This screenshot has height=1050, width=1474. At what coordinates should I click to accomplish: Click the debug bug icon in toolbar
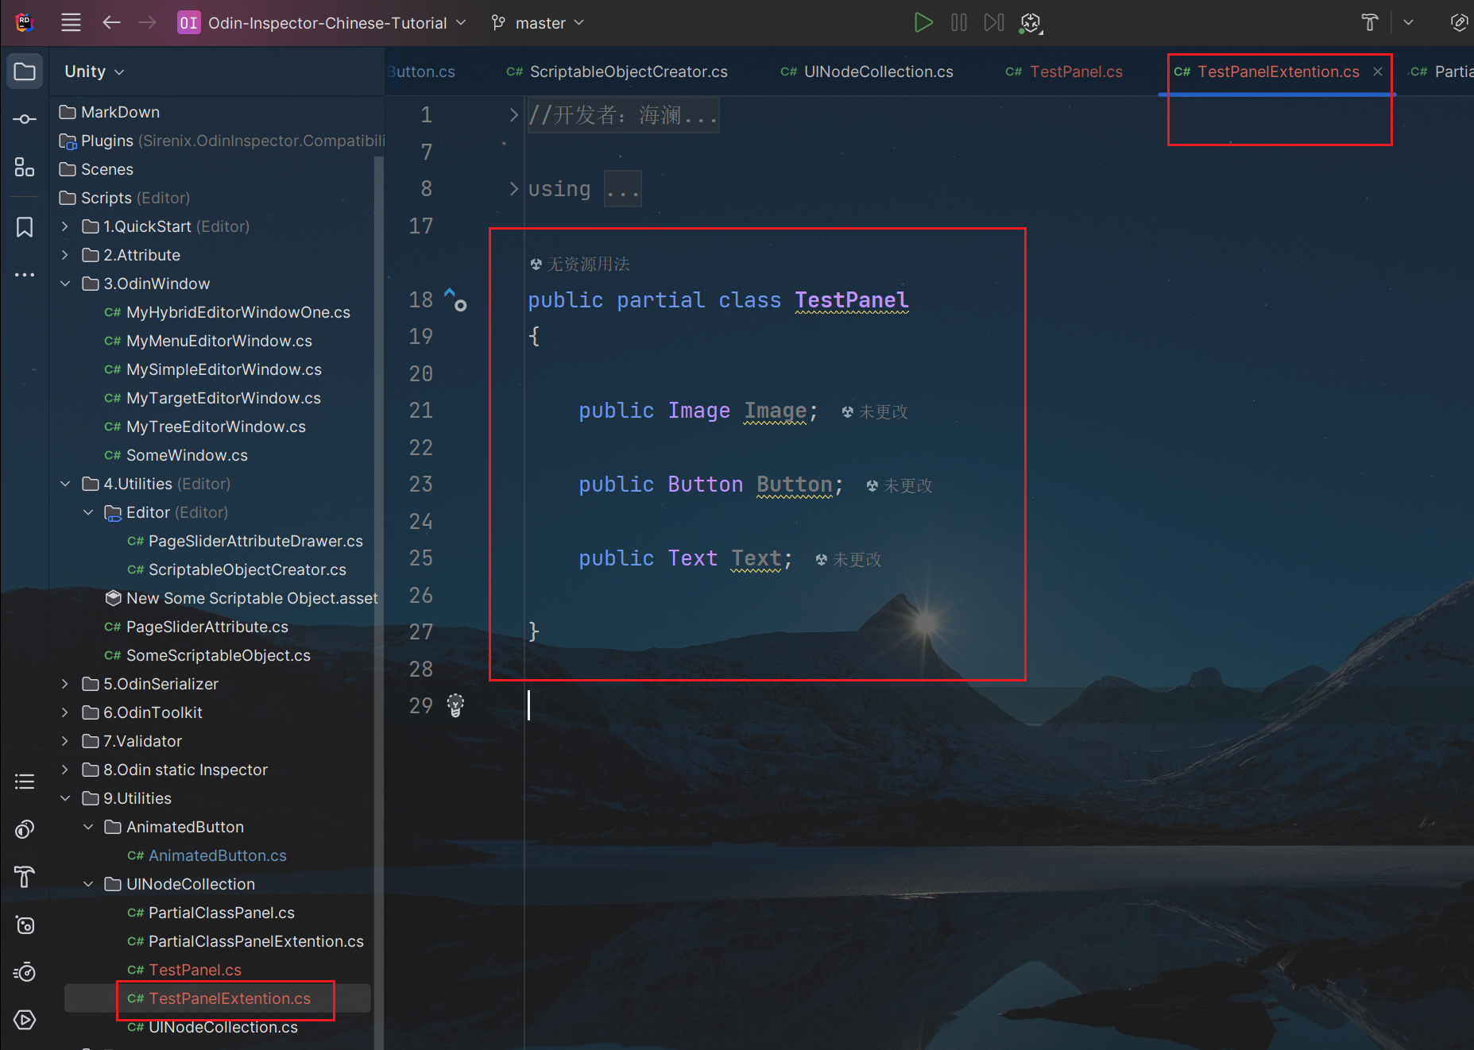click(1031, 23)
